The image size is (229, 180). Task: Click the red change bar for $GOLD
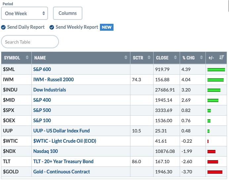215,172
